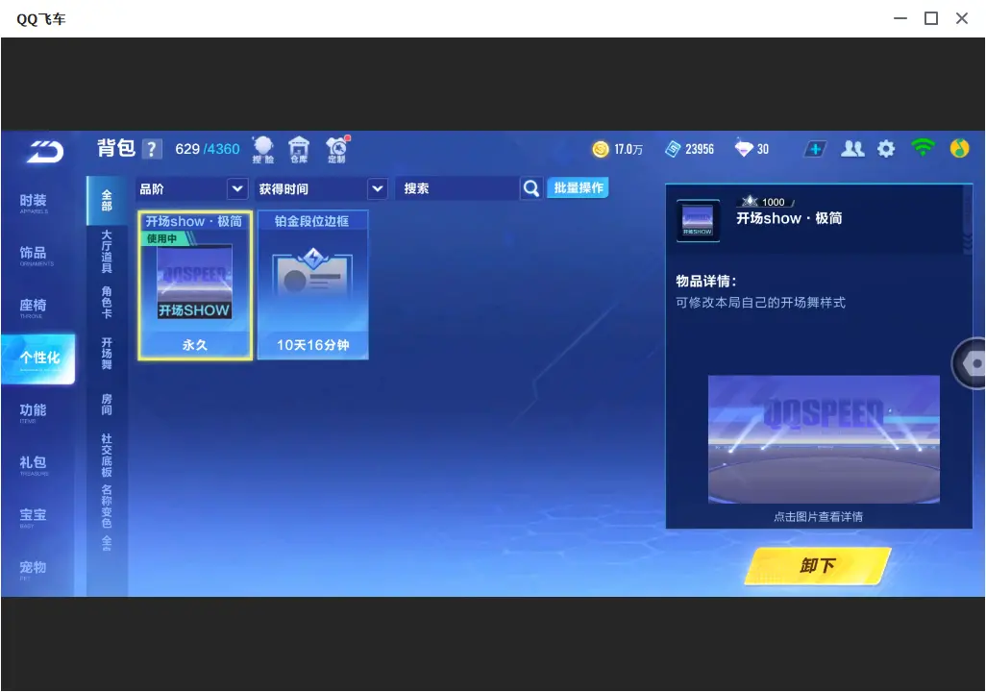
Task: Select the 开场show·极简 item card
Action: tap(195, 285)
